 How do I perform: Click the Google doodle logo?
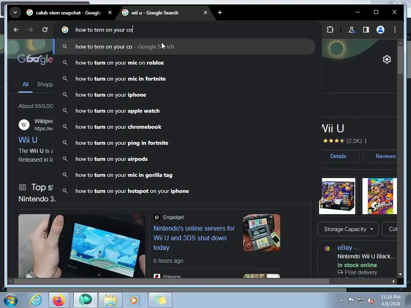coord(35,59)
